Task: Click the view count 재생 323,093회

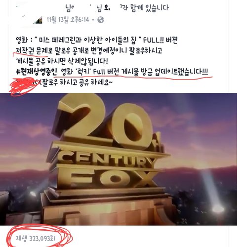Action: coord(36,238)
